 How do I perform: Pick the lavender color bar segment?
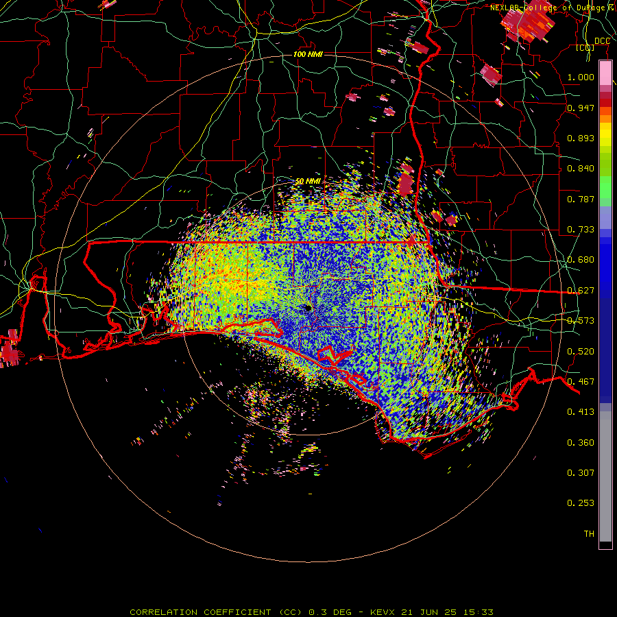(605, 217)
